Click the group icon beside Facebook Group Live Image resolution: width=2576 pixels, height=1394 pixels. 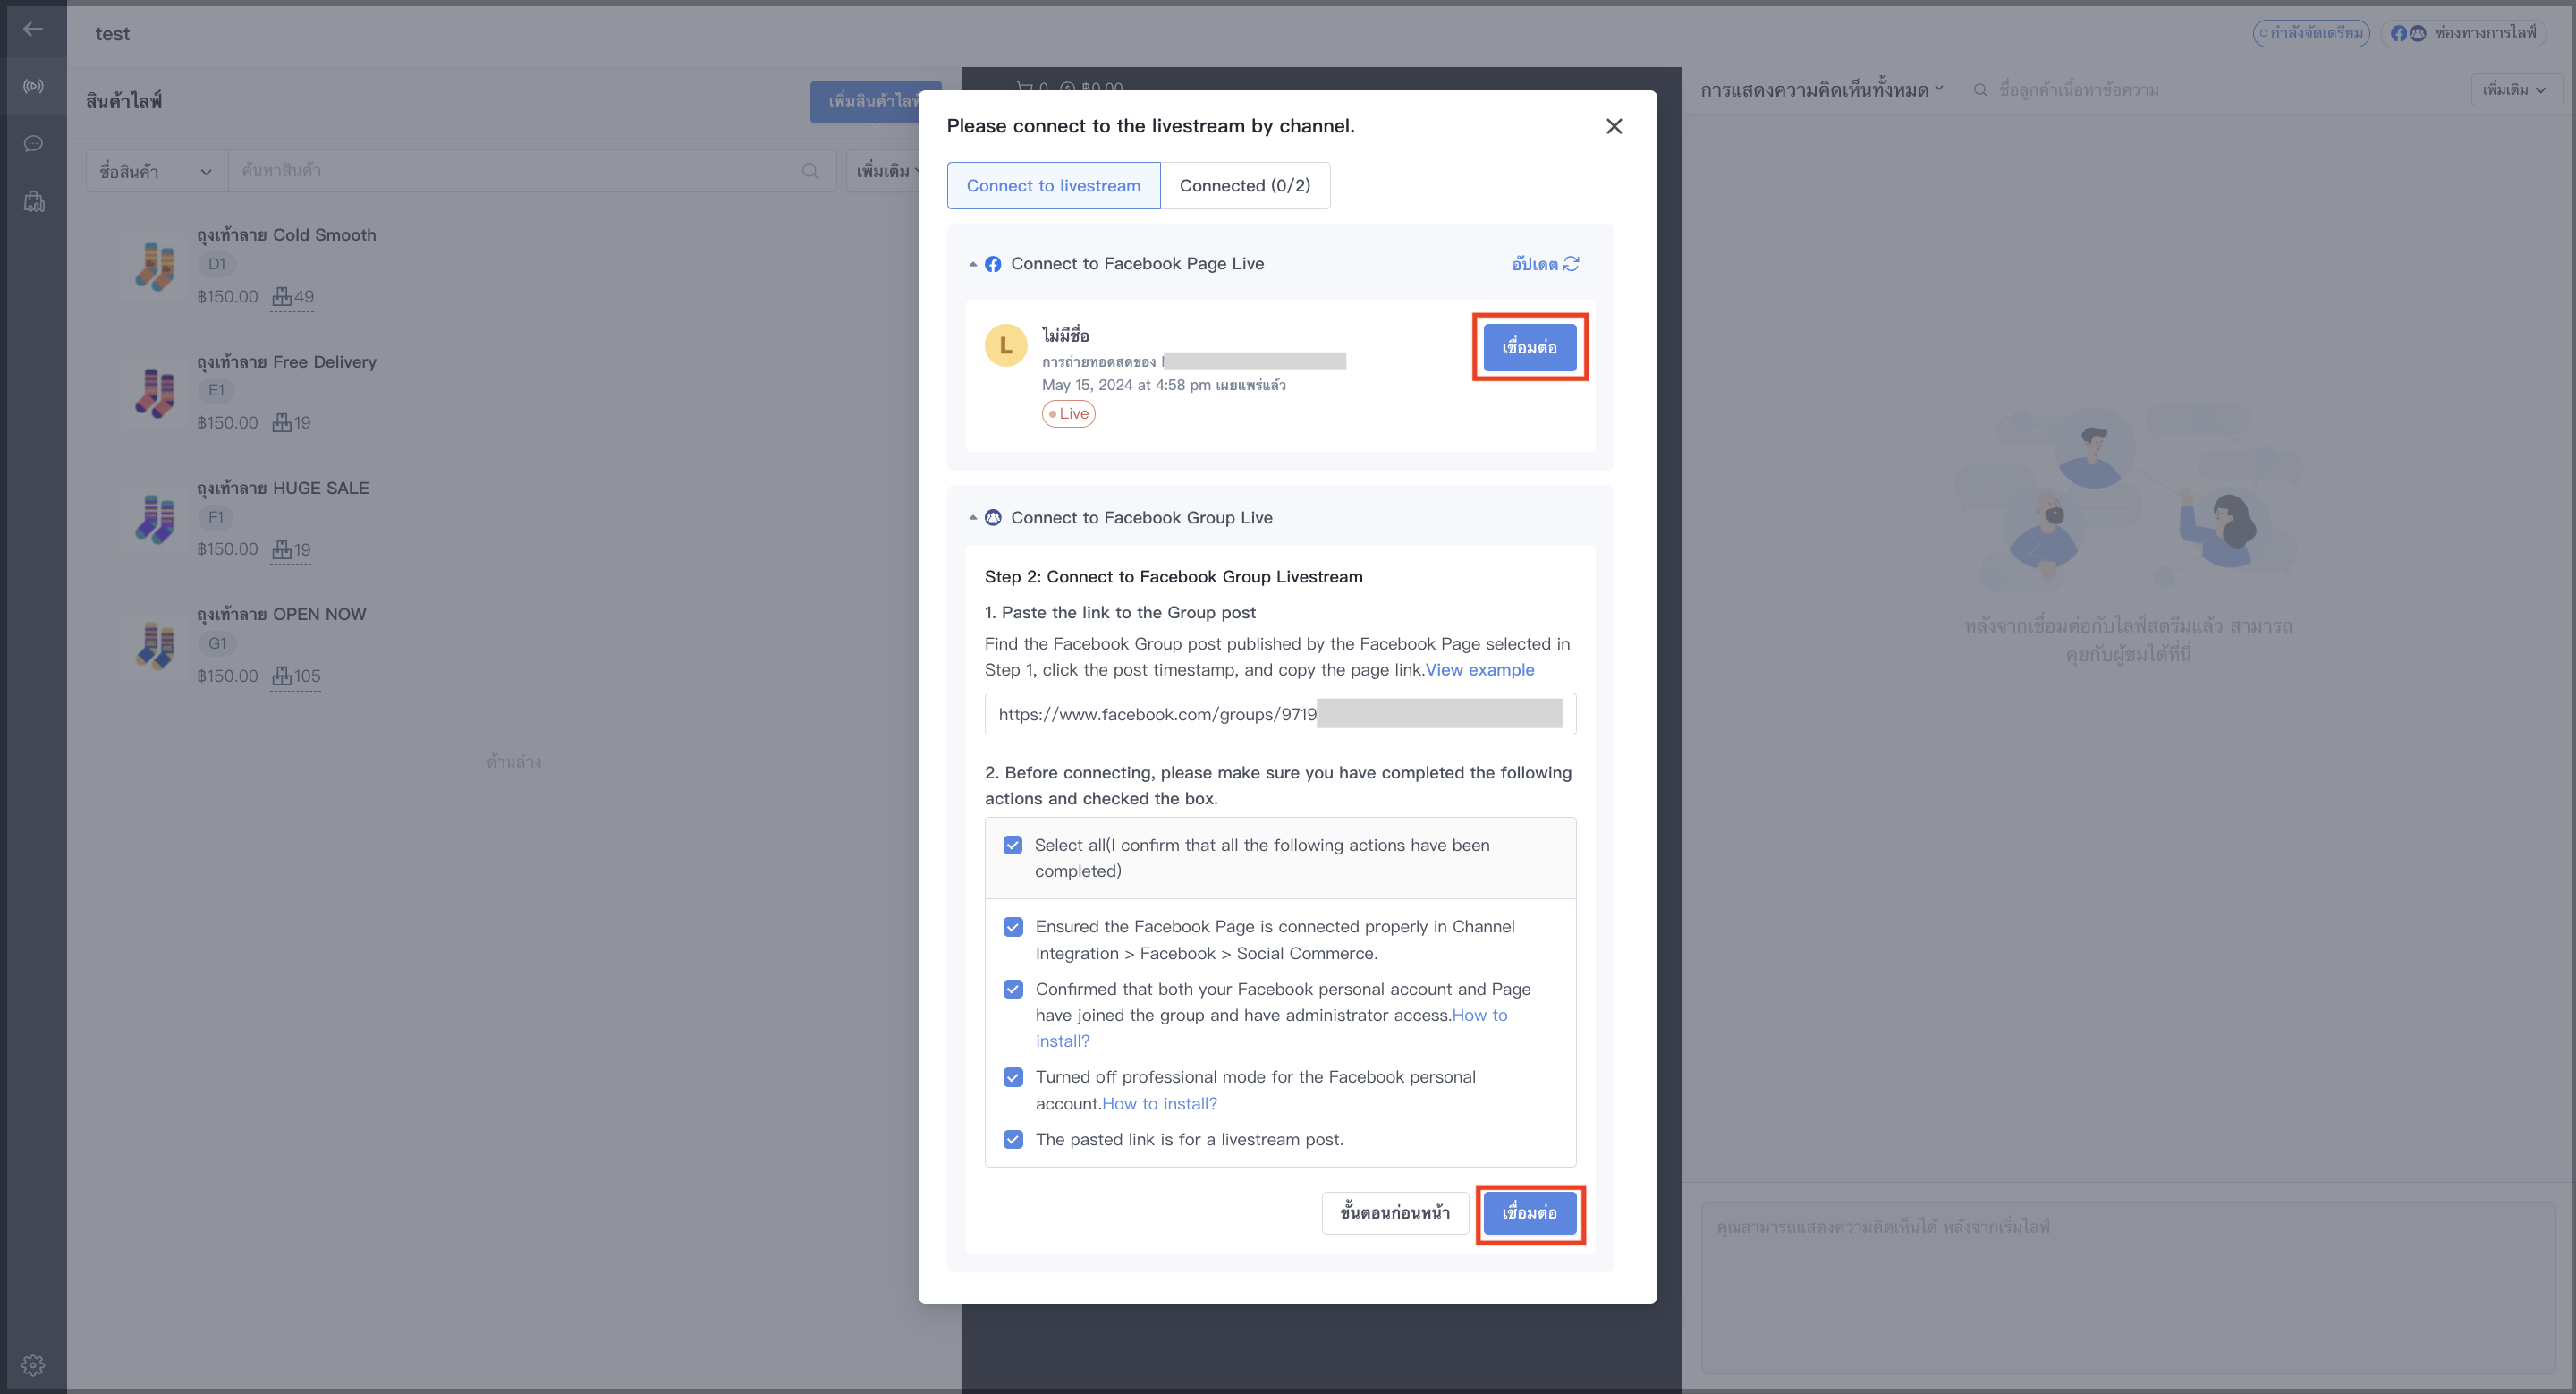coord(992,518)
